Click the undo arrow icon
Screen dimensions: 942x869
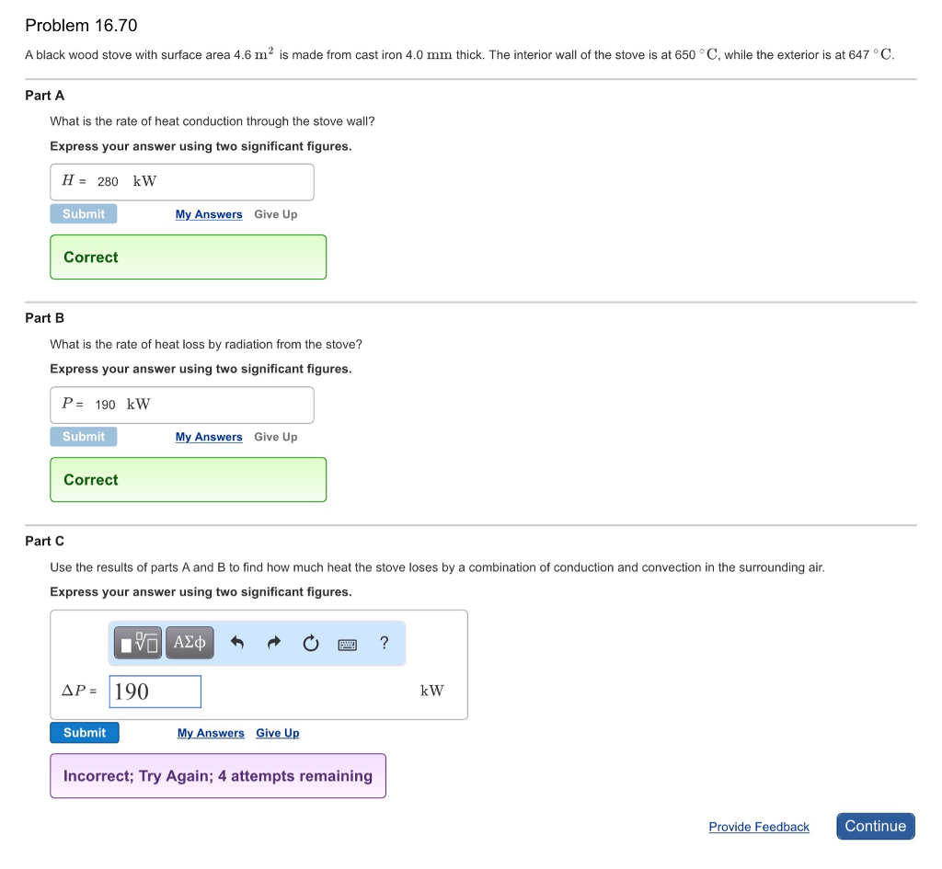coord(236,644)
